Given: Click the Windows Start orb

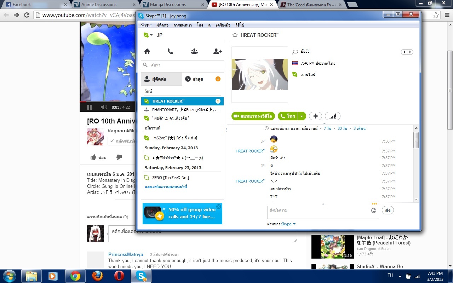Looking at the screenshot, I should coord(10,276).
